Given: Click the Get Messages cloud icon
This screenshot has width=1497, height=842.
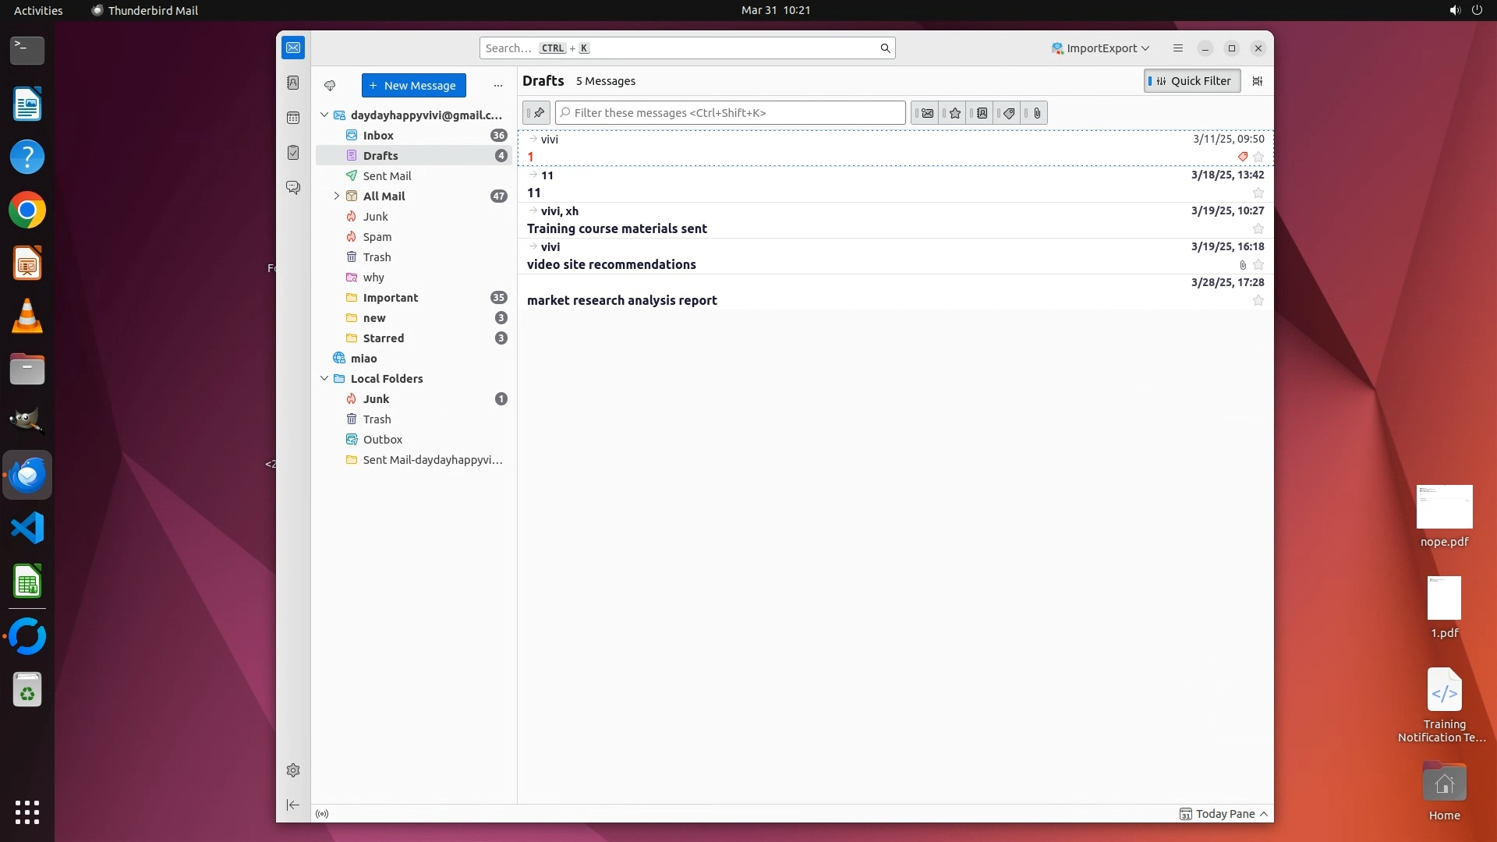Looking at the screenshot, I should [330, 86].
